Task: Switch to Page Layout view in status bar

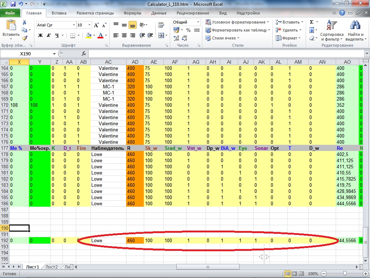Action: coord(294,274)
